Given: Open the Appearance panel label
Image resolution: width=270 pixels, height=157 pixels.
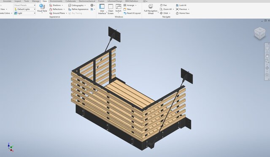Looking at the screenshot, I should (54, 17).
